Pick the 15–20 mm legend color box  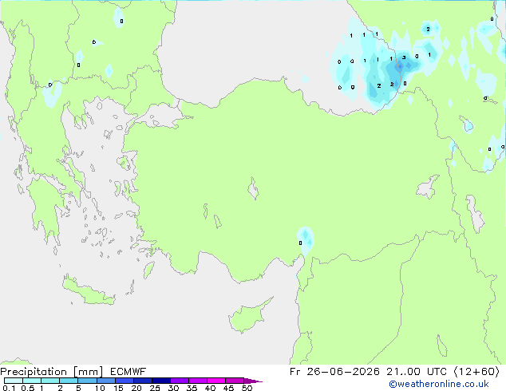point(125,381)
